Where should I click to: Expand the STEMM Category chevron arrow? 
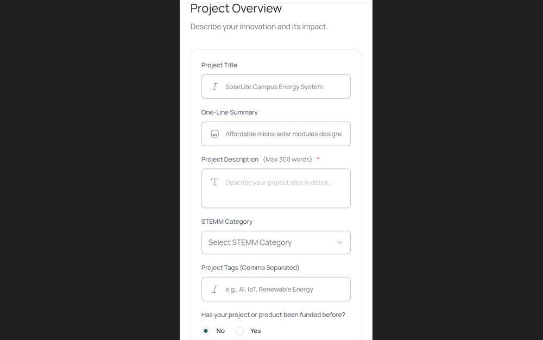[339, 243]
